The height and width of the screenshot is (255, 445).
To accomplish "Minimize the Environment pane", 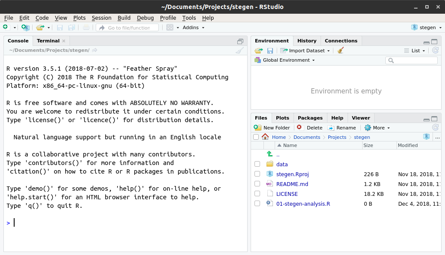I will tap(426, 42).
